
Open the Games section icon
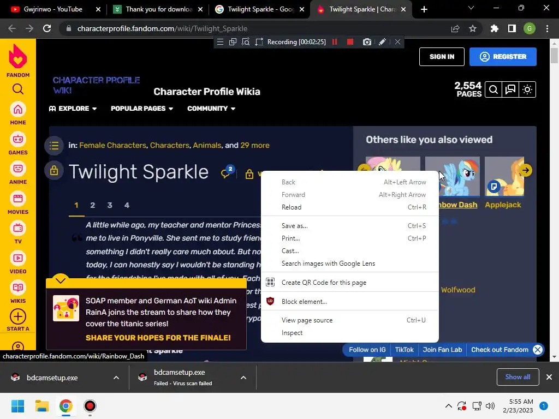[x=18, y=139]
